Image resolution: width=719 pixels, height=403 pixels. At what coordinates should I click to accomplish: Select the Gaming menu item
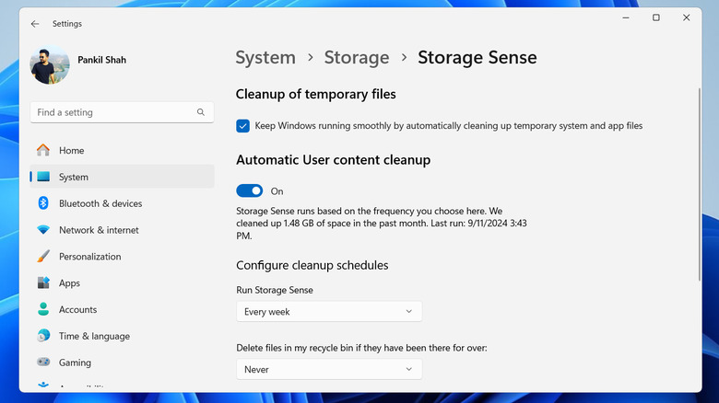[x=75, y=363]
